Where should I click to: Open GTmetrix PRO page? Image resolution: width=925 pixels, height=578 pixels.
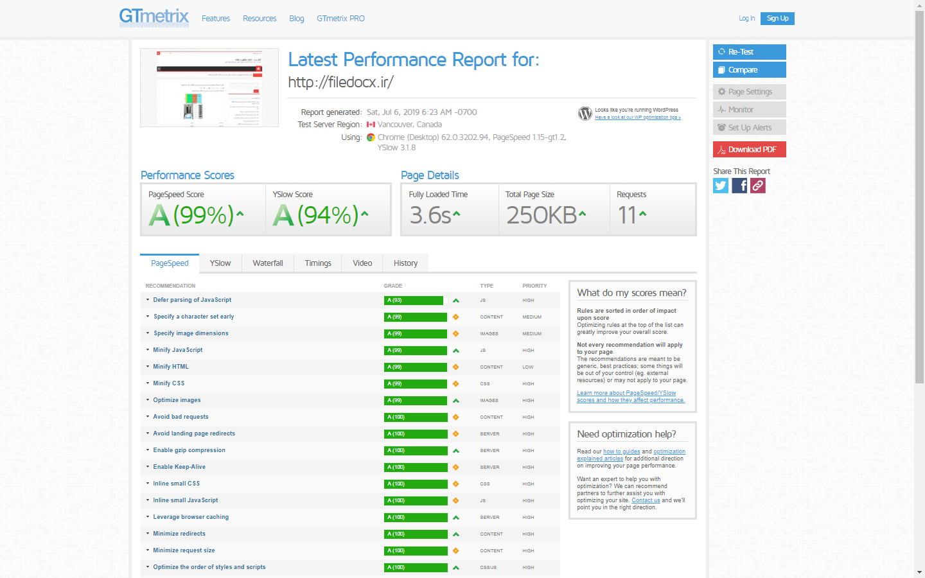pyautogui.click(x=340, y=19)
